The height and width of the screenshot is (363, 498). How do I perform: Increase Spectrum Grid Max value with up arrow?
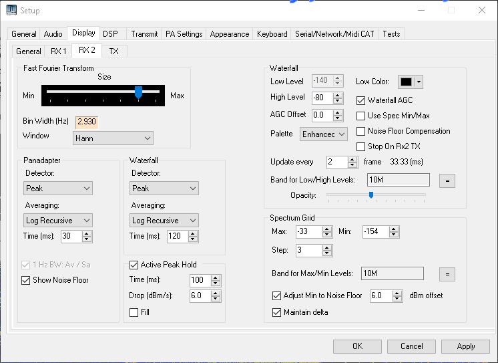point(326,229)
